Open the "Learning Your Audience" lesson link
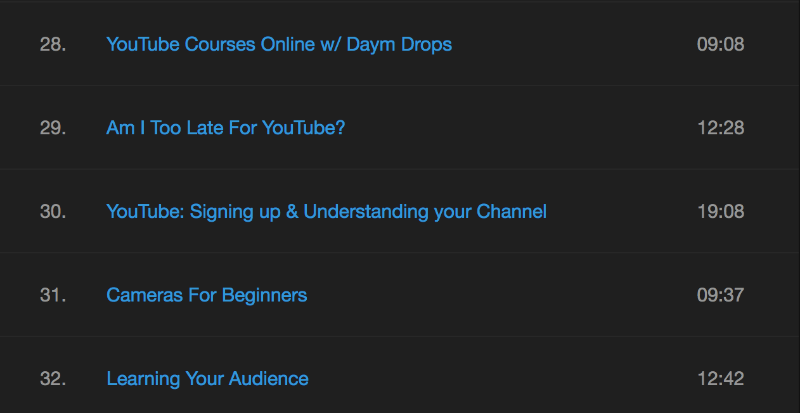Screen dimensions: 800x413 tap(207, 379)
